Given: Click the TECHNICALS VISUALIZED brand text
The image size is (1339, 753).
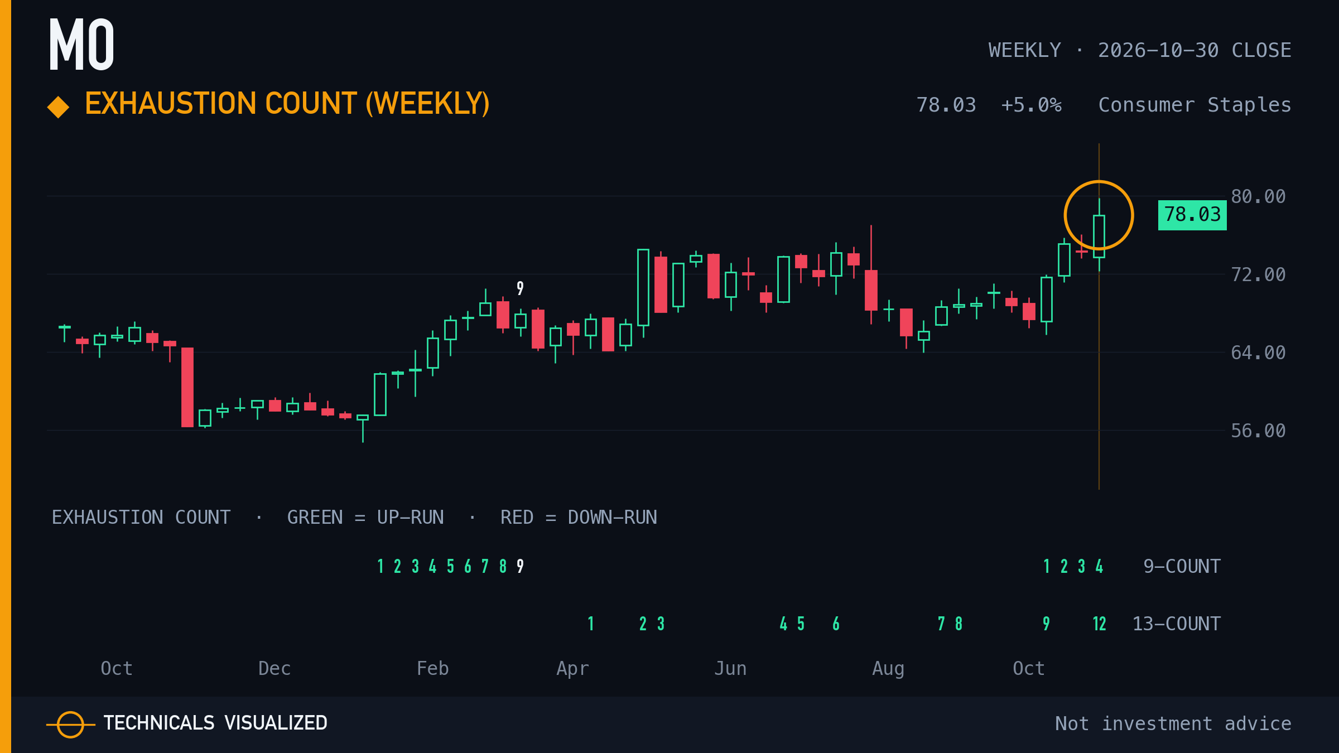Looking at the screenshot, I should click(x=215, y=723).
